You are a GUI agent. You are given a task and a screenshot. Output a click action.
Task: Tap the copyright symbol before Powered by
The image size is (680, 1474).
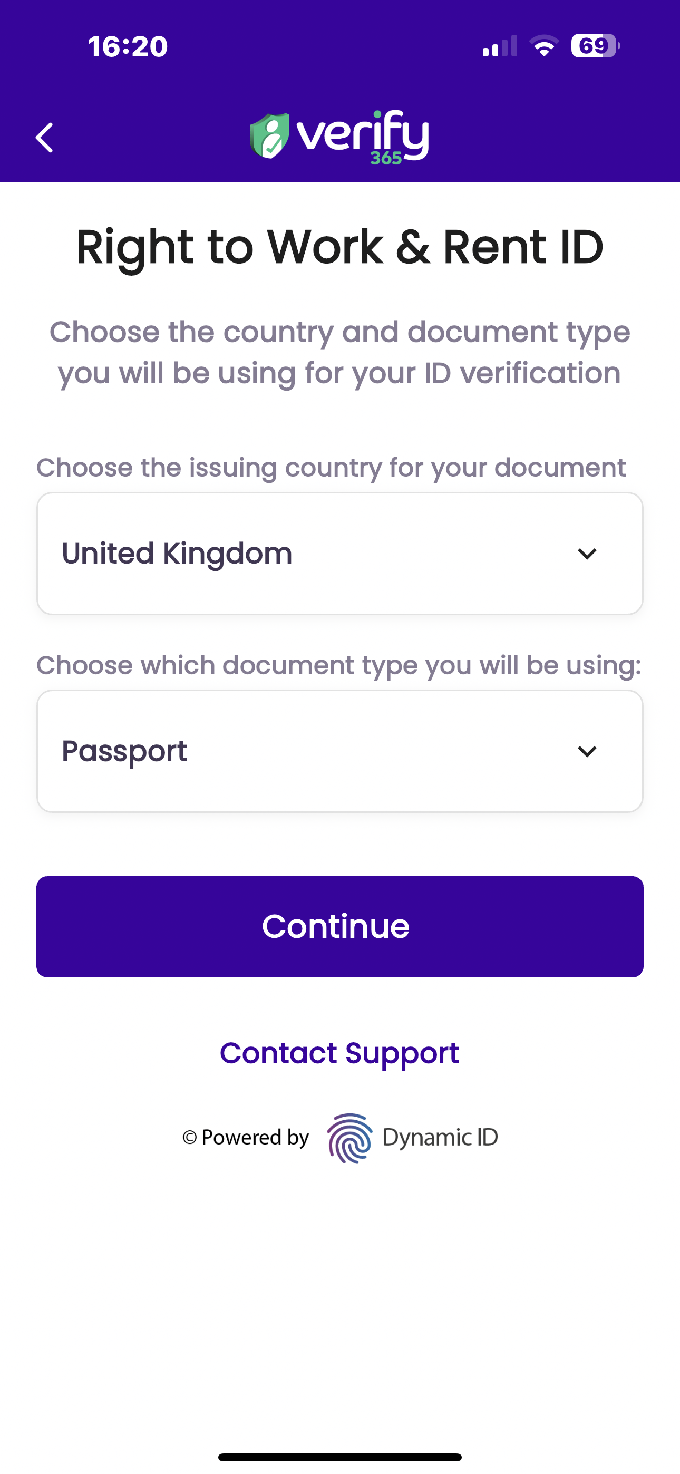189,1138
